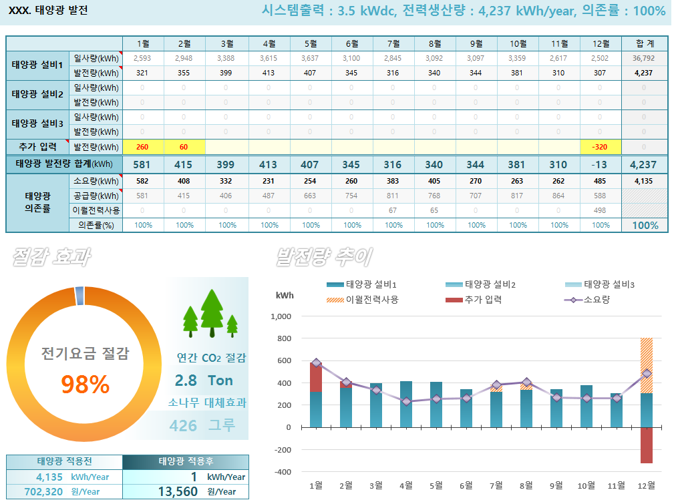Click the 태양광 적용전 header

click(64, 462)
